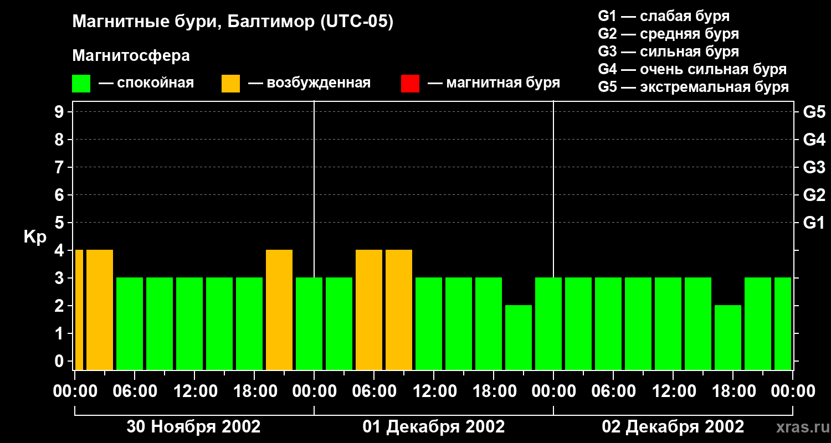Image resolution: width=831 pixels, height=443 pixels.
Task: Click the 'G5 — экстремальная буря' legend line
Action: tap(693, 87)
